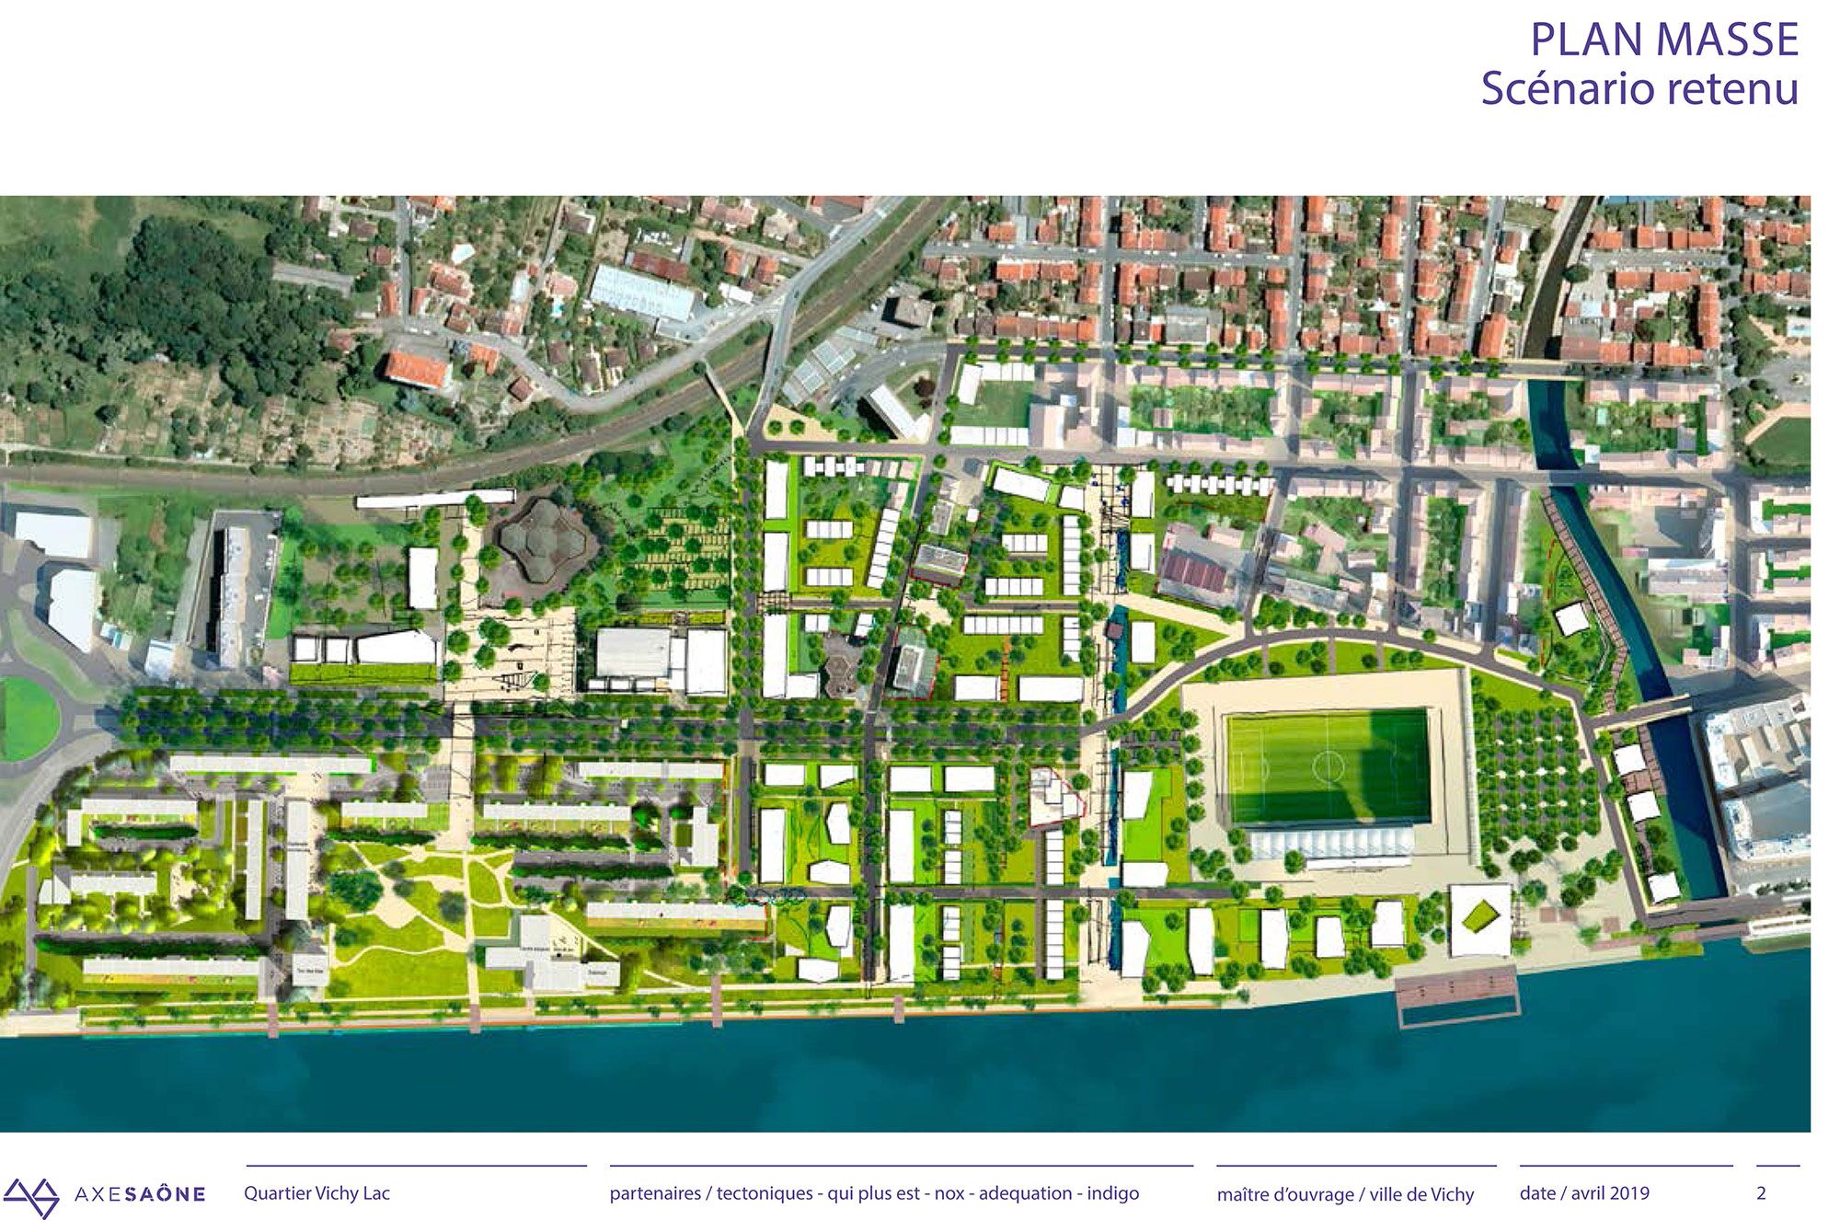The height and width of the screenshot is (1220, 1840).
Task: Click page number 2 in the footer
Action: pos(1761,1193)
